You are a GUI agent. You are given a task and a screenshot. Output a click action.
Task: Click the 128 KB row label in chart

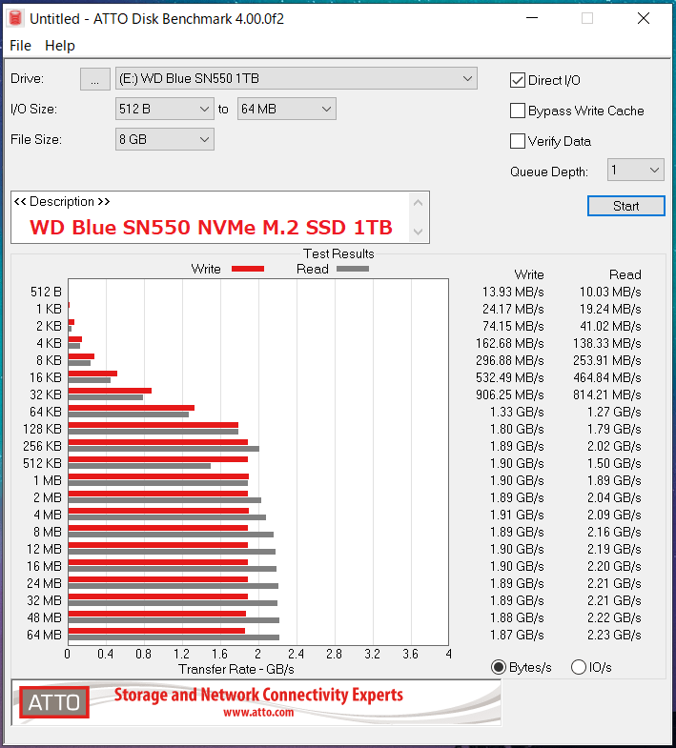43,430
